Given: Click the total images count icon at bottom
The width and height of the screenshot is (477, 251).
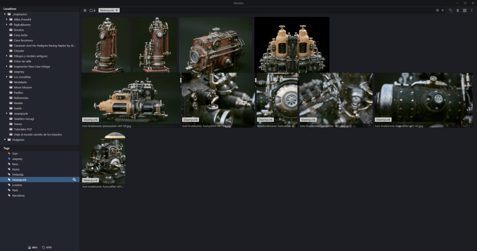Looking at the screenshot, I should tap(30, 247).
